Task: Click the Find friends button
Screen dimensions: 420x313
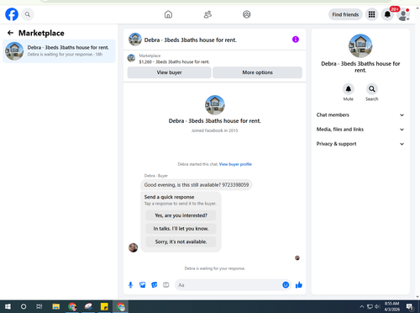Action: click(x=345, y=14)
